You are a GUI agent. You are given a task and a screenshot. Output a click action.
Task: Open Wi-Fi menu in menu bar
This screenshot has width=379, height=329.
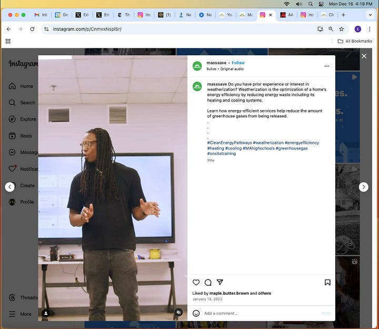click(287, 4)
